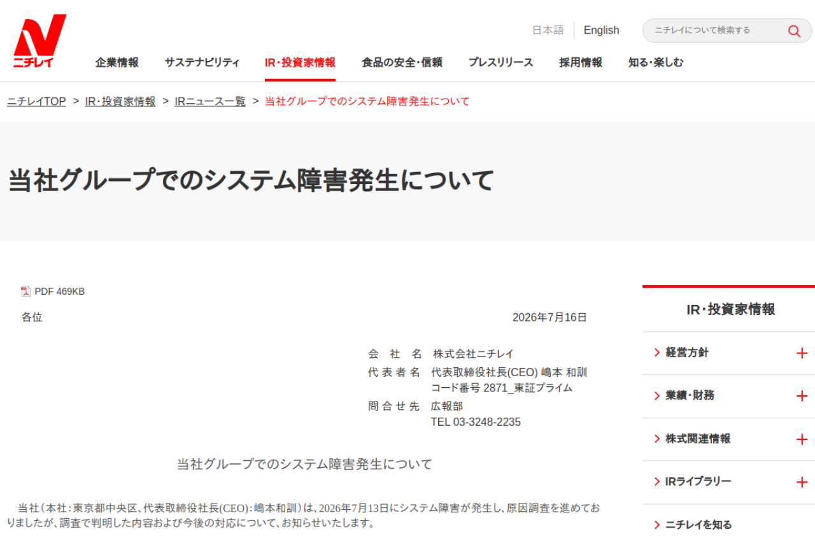Click the red chevron beside ニチレイを知る
Screen dimensions: 815x543
click(x=656, y=525)
